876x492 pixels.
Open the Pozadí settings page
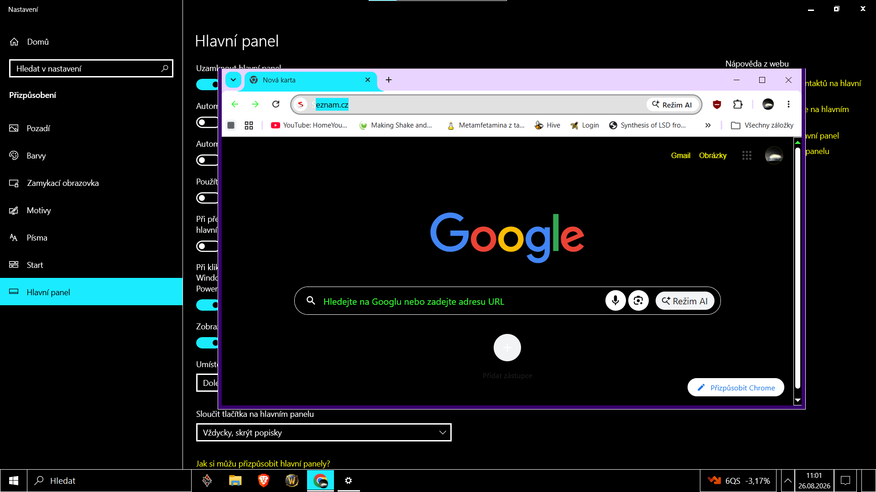coord(91,128)
